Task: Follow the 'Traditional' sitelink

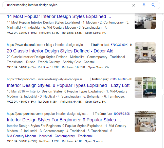Action: [85, 136]
